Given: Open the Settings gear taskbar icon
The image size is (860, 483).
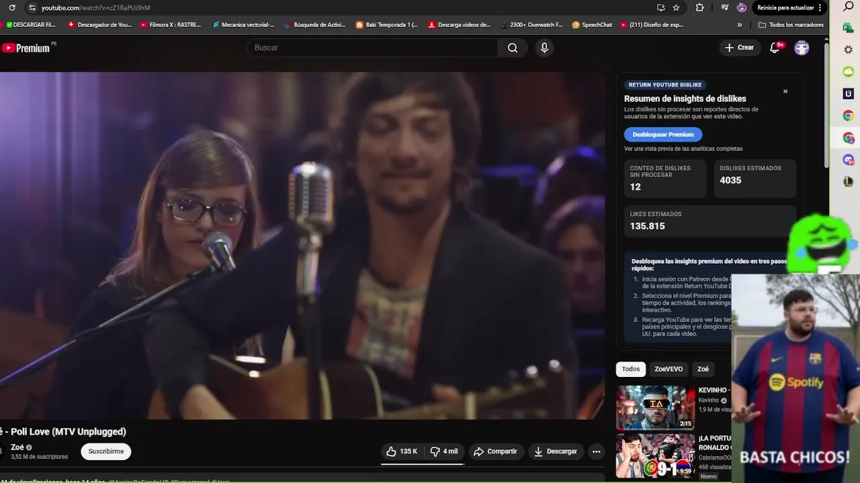Looking at the screenshot, I should 849,50.
